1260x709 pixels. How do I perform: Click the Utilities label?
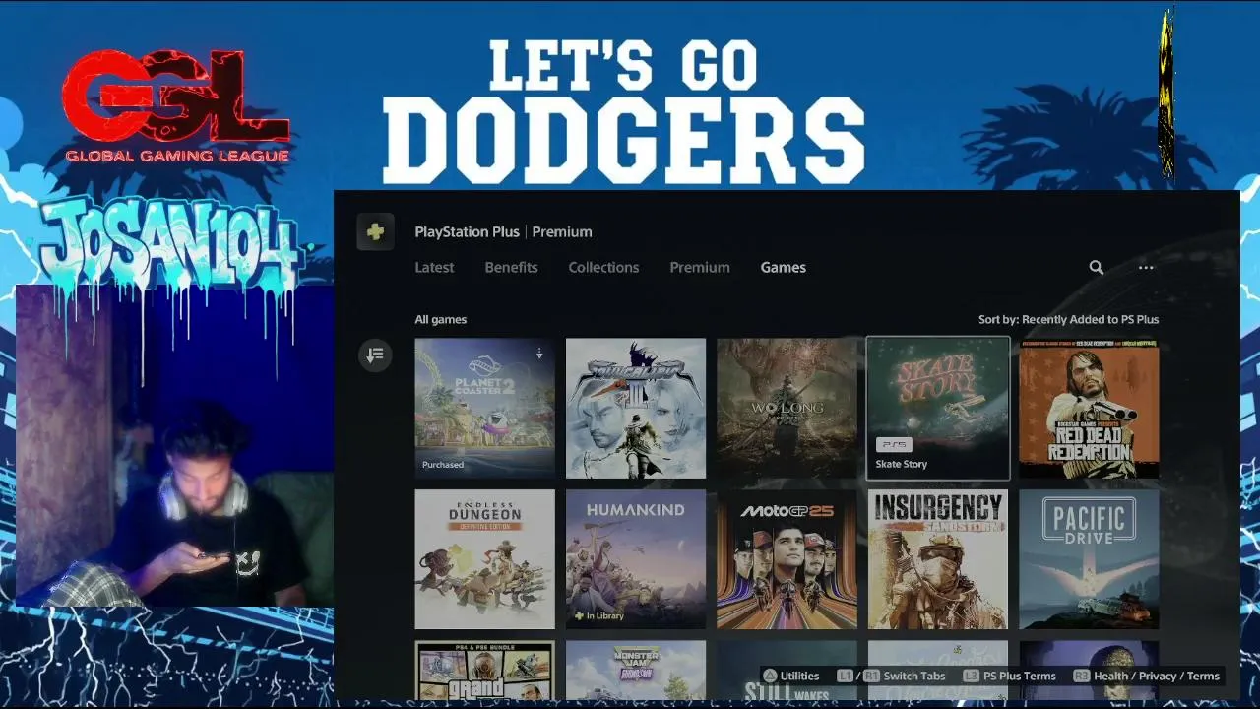[799, 676]
